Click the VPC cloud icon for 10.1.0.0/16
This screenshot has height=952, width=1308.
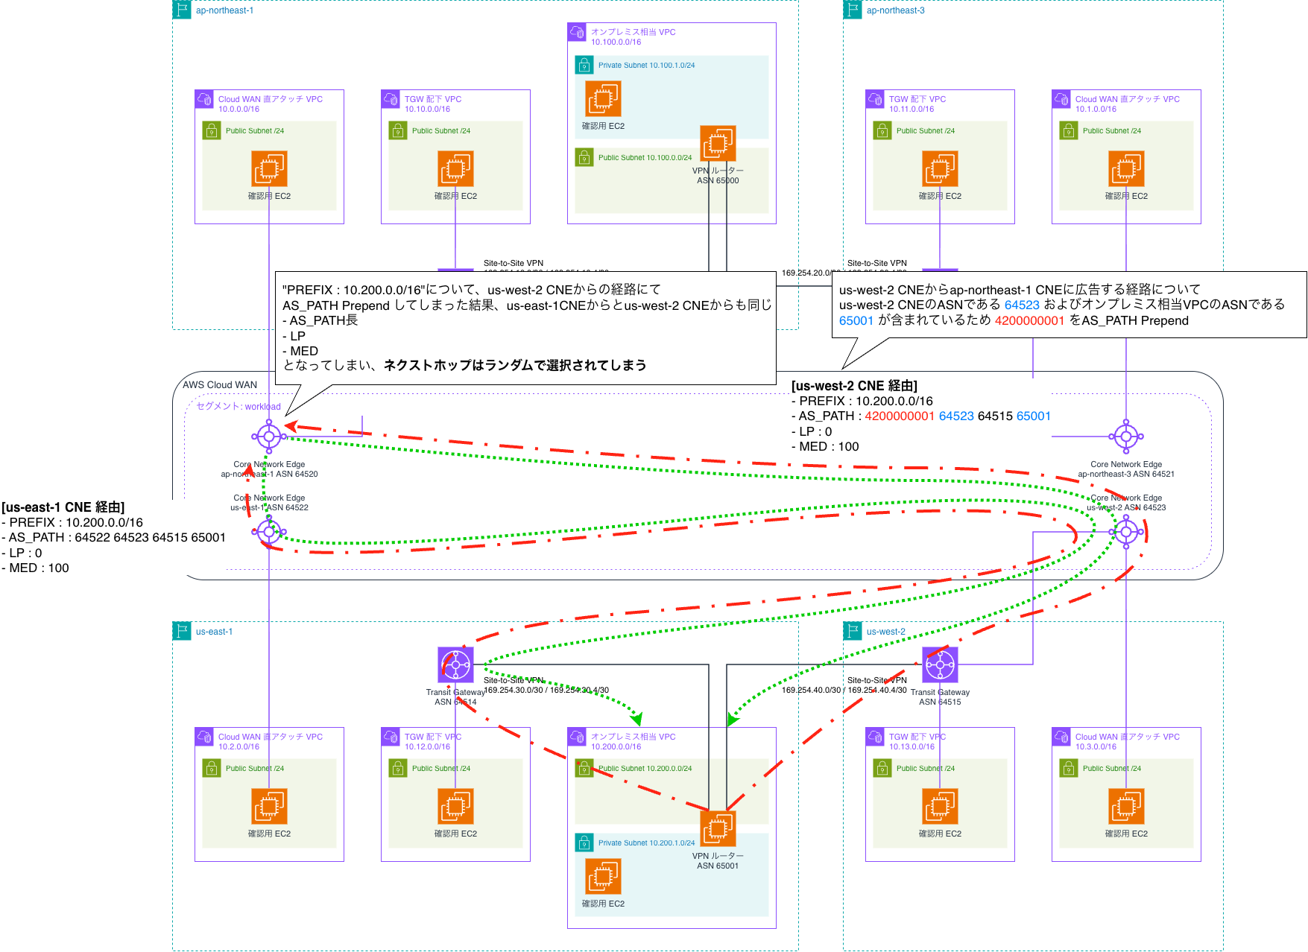click(x=1061, y=99)
